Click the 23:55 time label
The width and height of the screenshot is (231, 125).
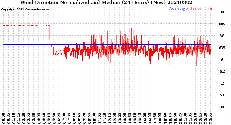pyautogui.click(x=210, y=118)
